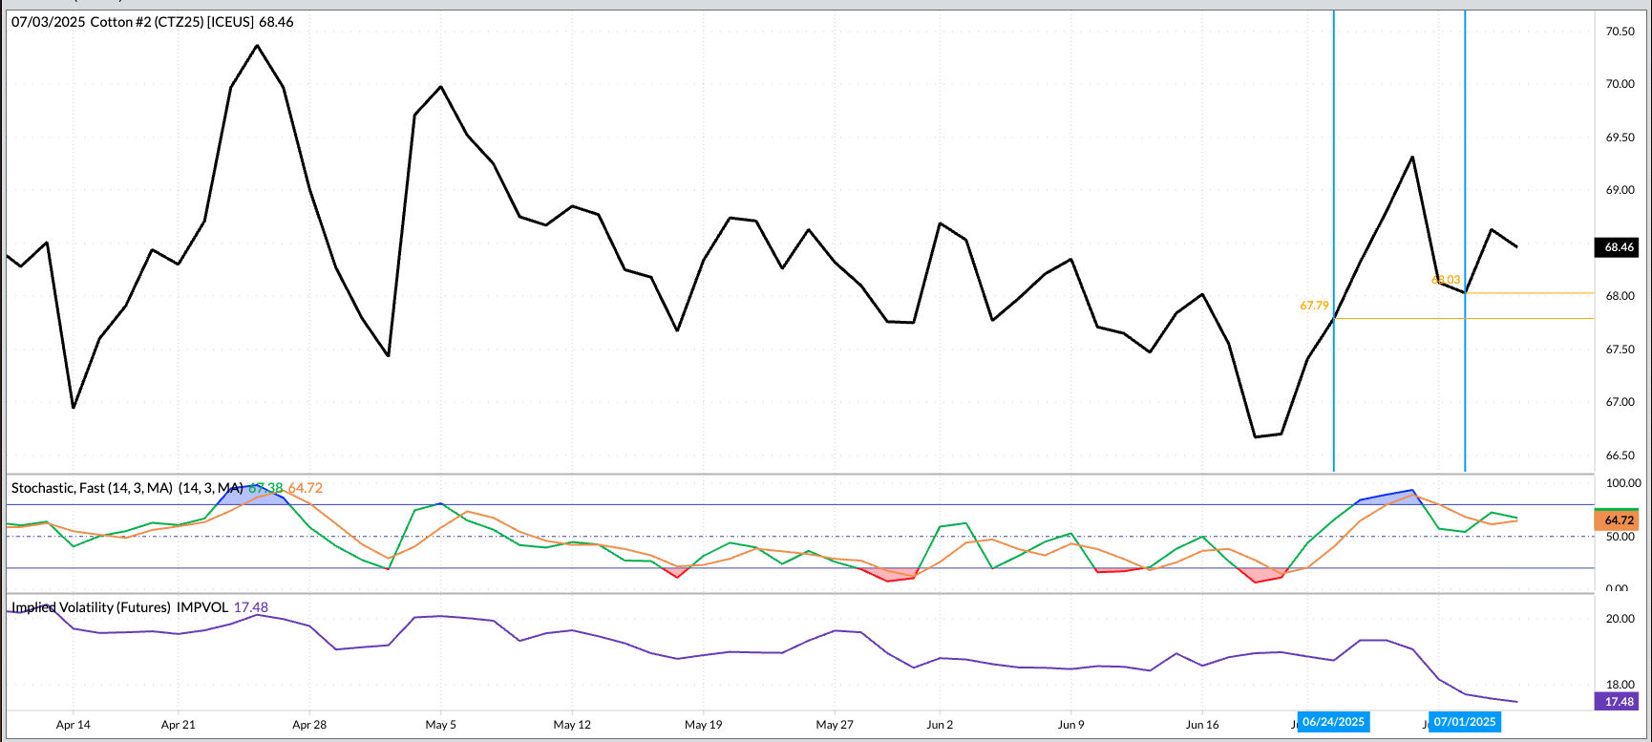
Task: Click the Jun 2 date axis label
Action: (940, 725)
